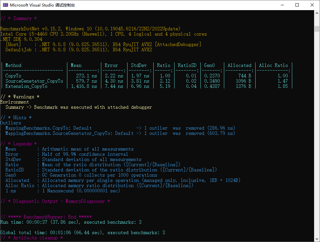Image resolution: width=320 pixels, height=242 pixels.
Task: Click the vertical scrollbar thumb
Action: pos(317,29)
